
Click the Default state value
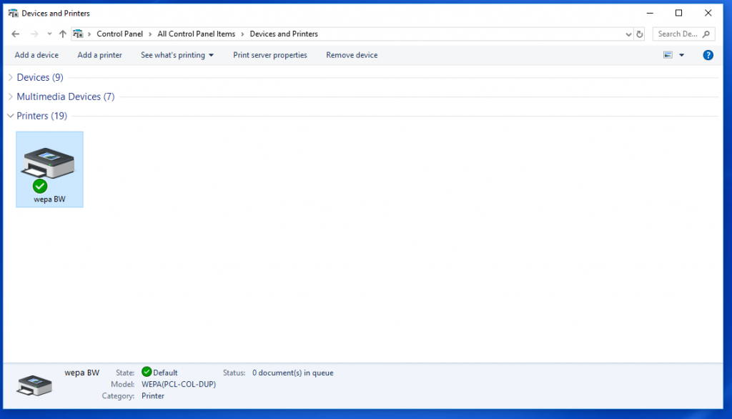pyautogui.click(x=165, y=373)
